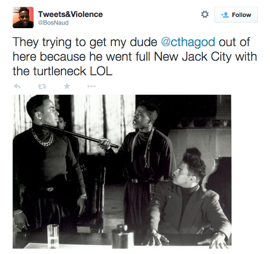Click the metal canister on the table
The width and height of the screenshot is (270, 254).
tap(123, 237)
